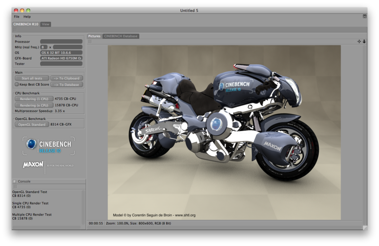Click the Tester input field

click(x=61, y=64)
